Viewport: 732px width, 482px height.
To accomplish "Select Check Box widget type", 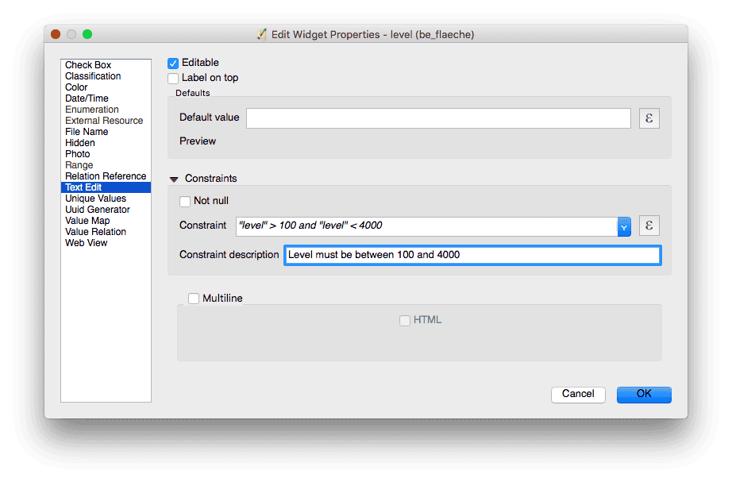I will click(x=88, y=65).
